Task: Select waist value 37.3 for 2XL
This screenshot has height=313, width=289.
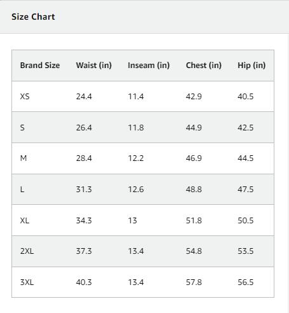Action: pos(84,251)
